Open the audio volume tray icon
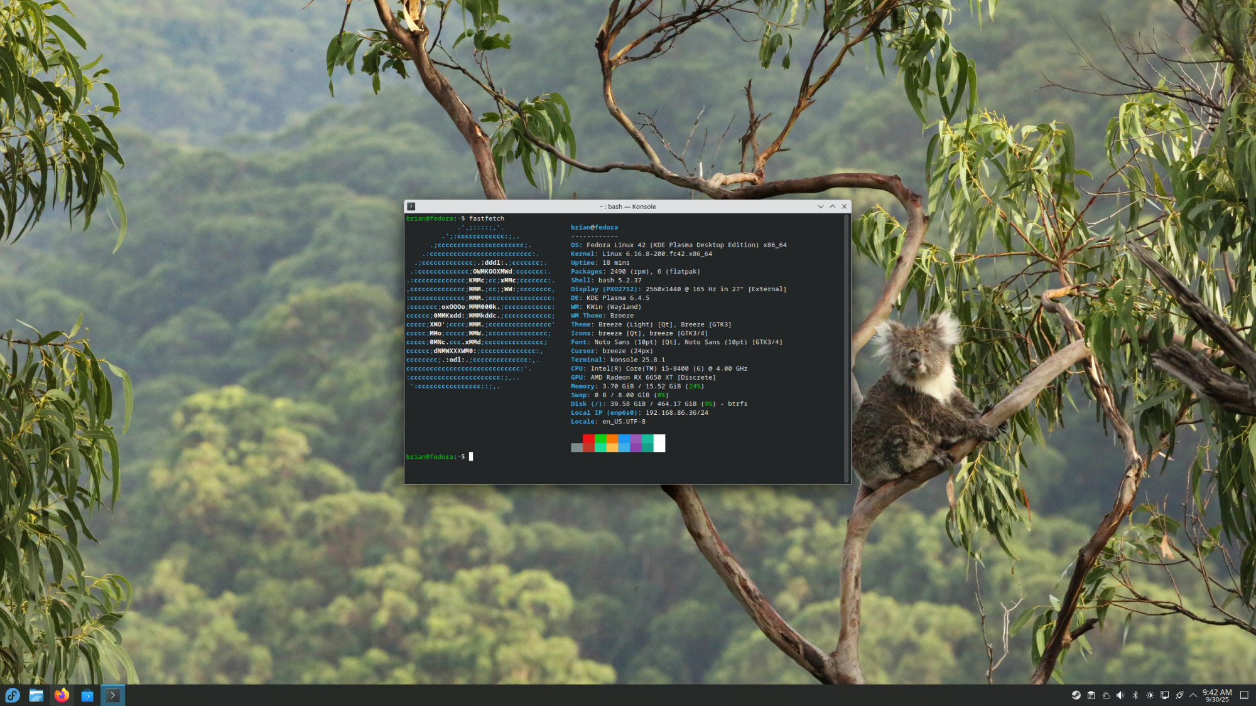The height and width of the screenshot is (706, 1256). (1120, 695)
